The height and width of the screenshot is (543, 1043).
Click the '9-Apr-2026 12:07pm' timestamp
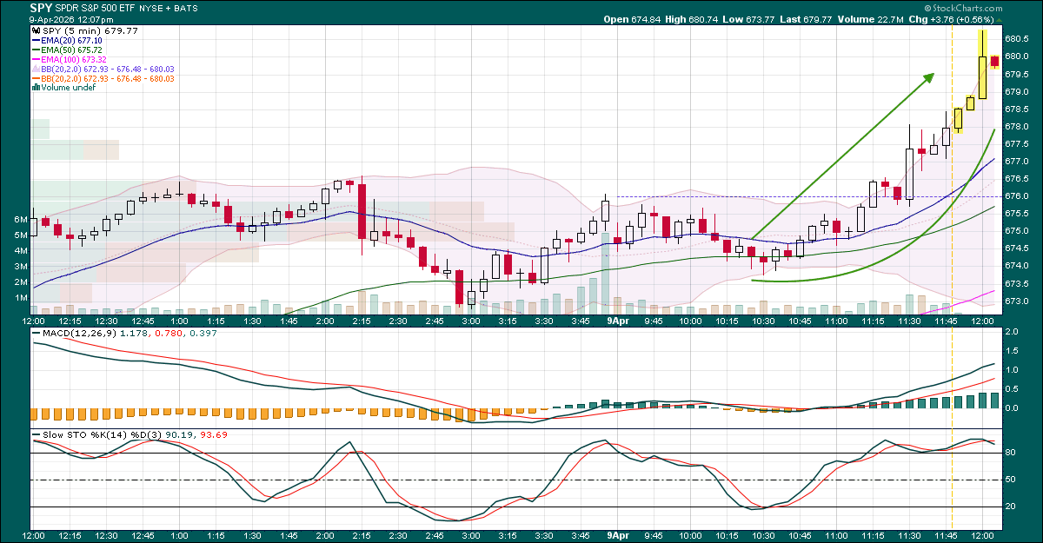pyautogui.click(x=71, y=19)
